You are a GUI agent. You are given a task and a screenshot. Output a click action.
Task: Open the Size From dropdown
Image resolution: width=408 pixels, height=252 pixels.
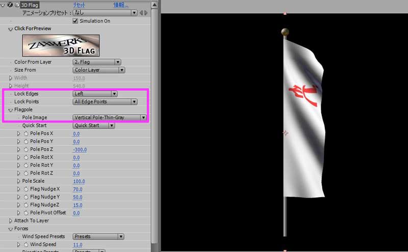98,70
